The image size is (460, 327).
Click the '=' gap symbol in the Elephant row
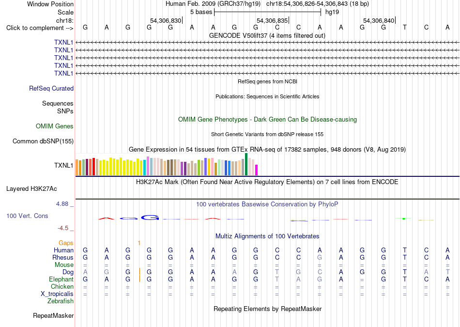click(362, 280)
